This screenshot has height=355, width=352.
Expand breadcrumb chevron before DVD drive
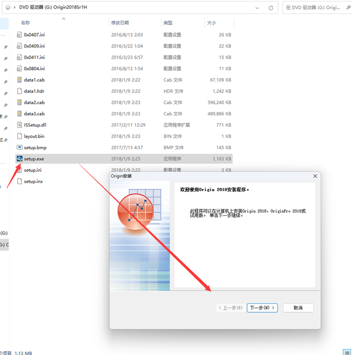coord(15,7)
